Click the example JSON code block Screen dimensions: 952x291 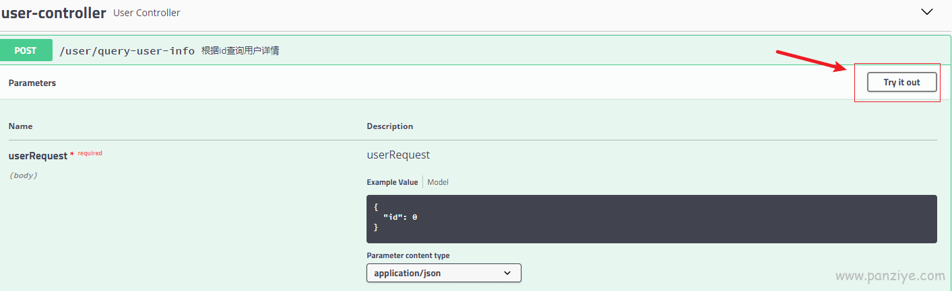(x=652, y=218)
